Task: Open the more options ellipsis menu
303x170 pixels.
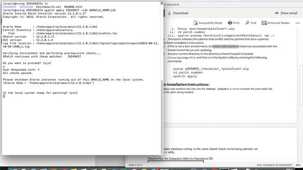Action: [298, 23]
